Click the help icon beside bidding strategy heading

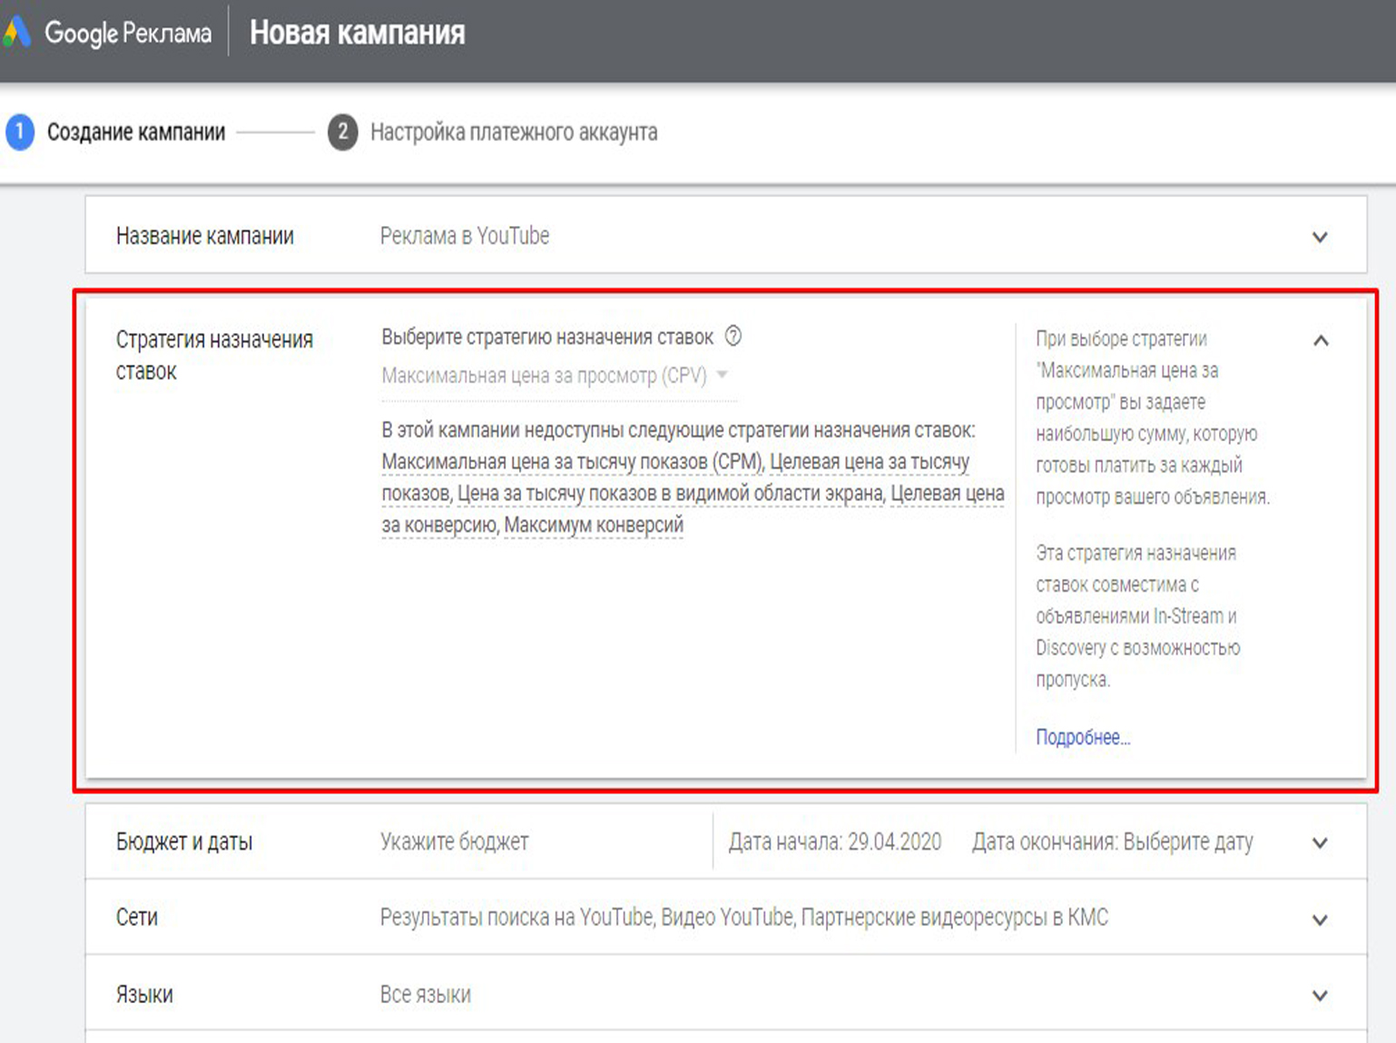(733, 337)
